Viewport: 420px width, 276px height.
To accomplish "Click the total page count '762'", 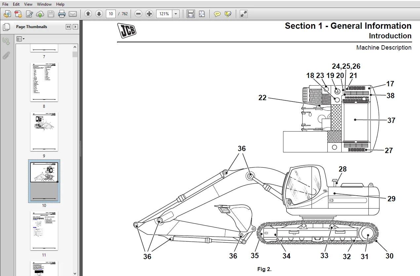I will point(125,14).
